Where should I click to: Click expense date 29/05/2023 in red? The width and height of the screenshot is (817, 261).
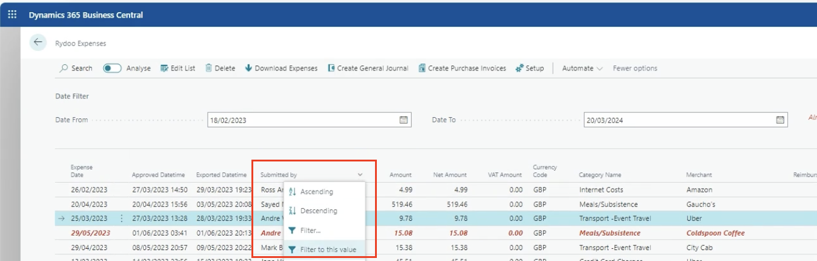tap(91, 233)
